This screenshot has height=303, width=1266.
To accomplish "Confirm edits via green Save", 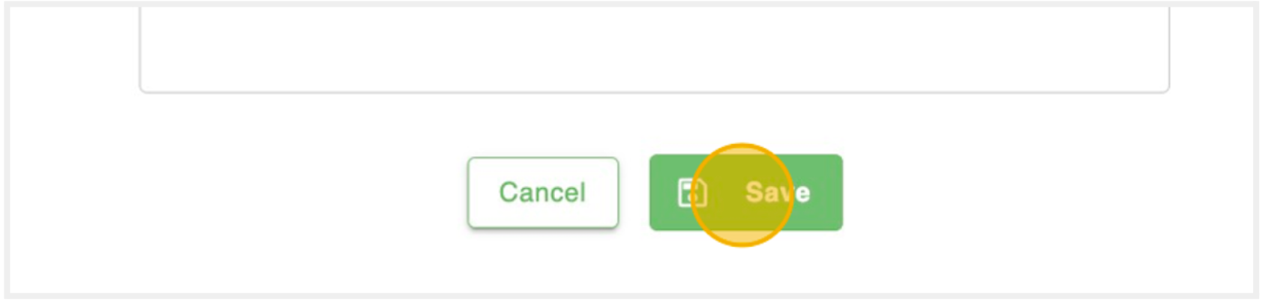I will (745, 193).
